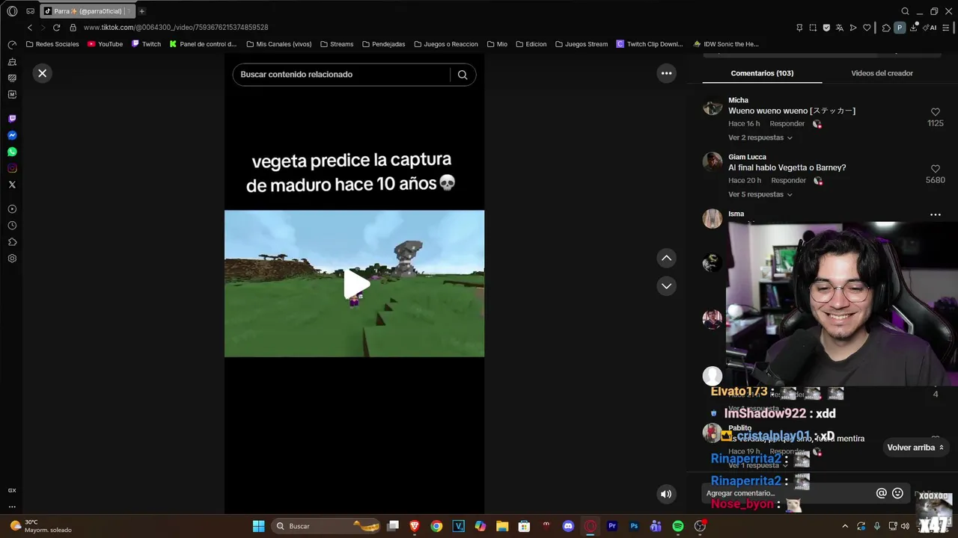Go to next video with down arrow
This screenshot has height=538, width=958.
click(666, 286)
